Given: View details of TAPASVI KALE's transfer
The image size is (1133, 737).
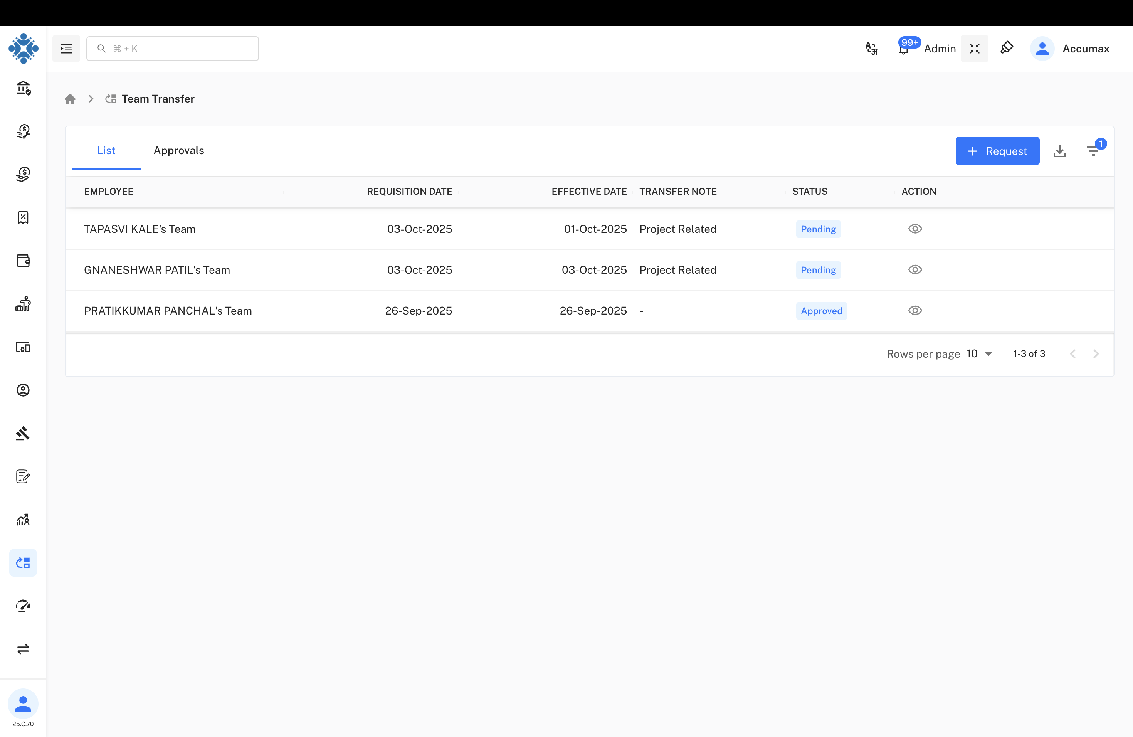Looking at the screenshot, I should point(915,229).
